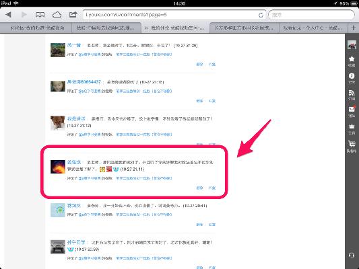The width and height of the screenshot is (359, 269).
Task: Open the iCloud tabs cloud icon
Action: (x=57, y=15)
